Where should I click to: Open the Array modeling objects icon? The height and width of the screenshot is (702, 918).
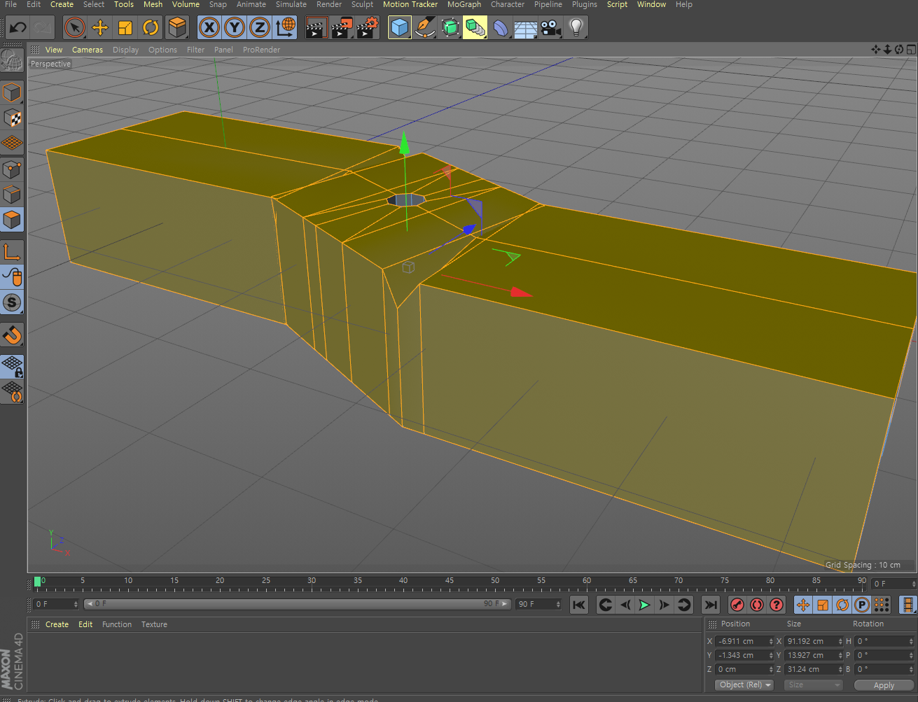(x=475, y=28)
